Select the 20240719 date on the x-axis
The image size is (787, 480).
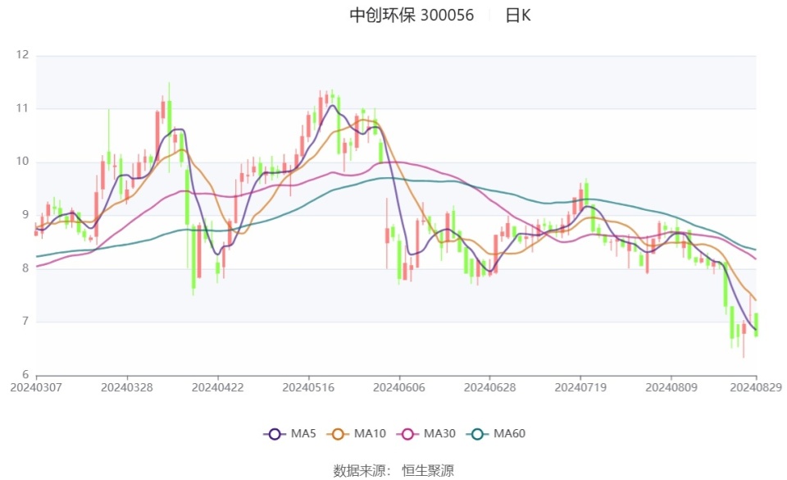[x=580, y=386]
